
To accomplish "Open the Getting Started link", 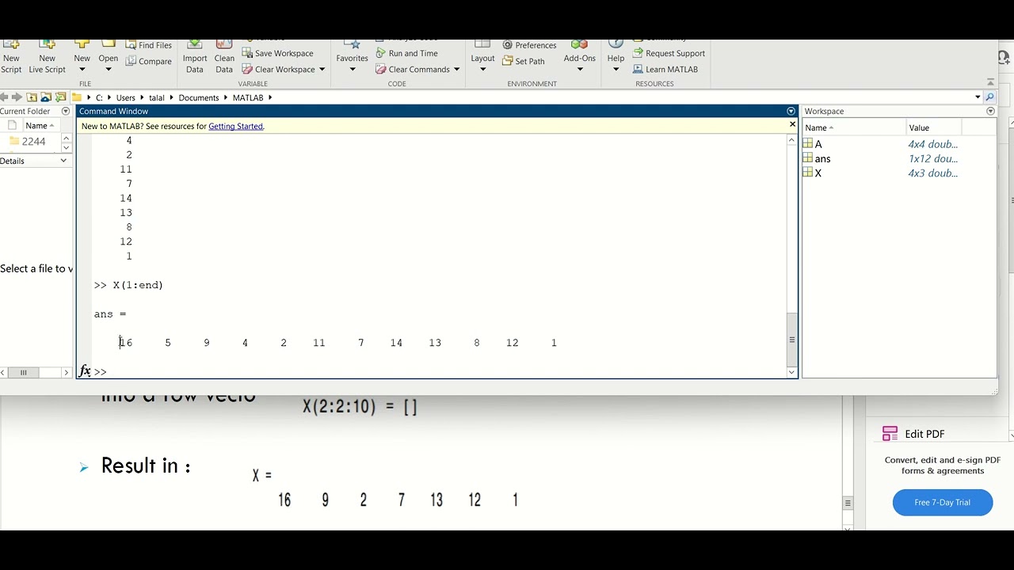I will pyautogui.click(x=235, y=126).
